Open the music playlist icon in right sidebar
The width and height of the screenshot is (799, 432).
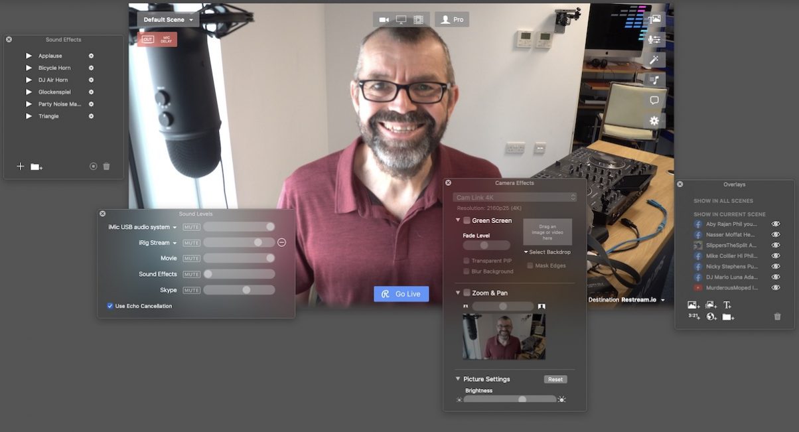654,80
